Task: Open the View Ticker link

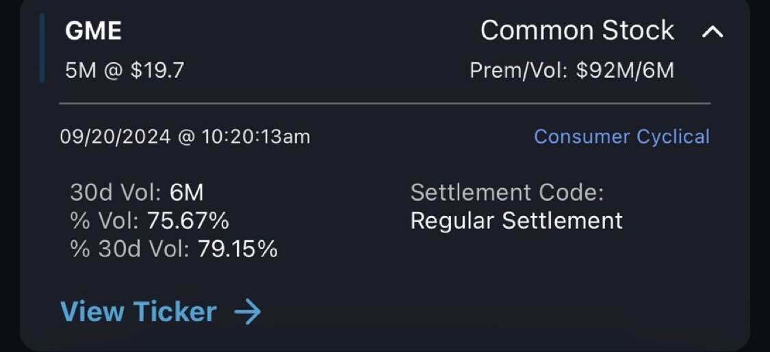Action: tap(139, 312)
